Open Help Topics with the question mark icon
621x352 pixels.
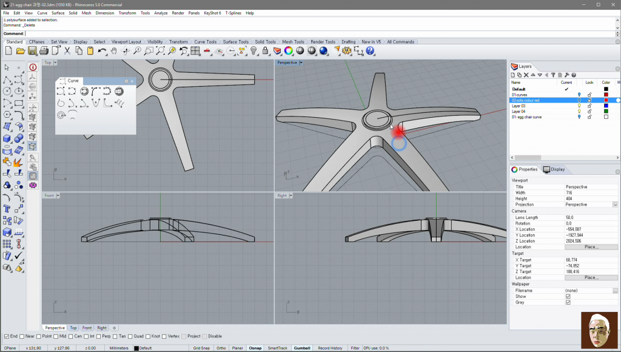click(371, 51)
